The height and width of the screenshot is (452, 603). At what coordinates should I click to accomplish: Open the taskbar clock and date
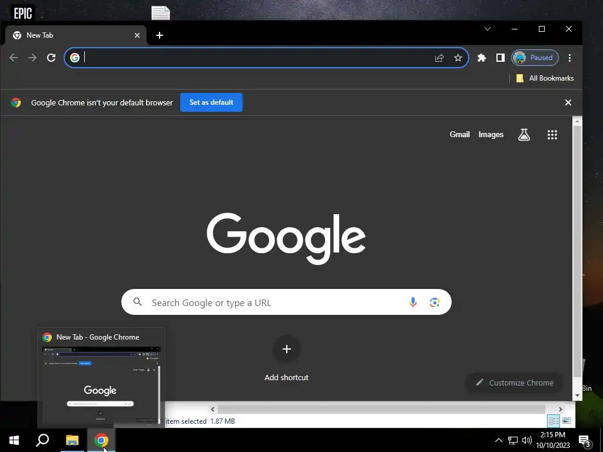coord(553,440)
